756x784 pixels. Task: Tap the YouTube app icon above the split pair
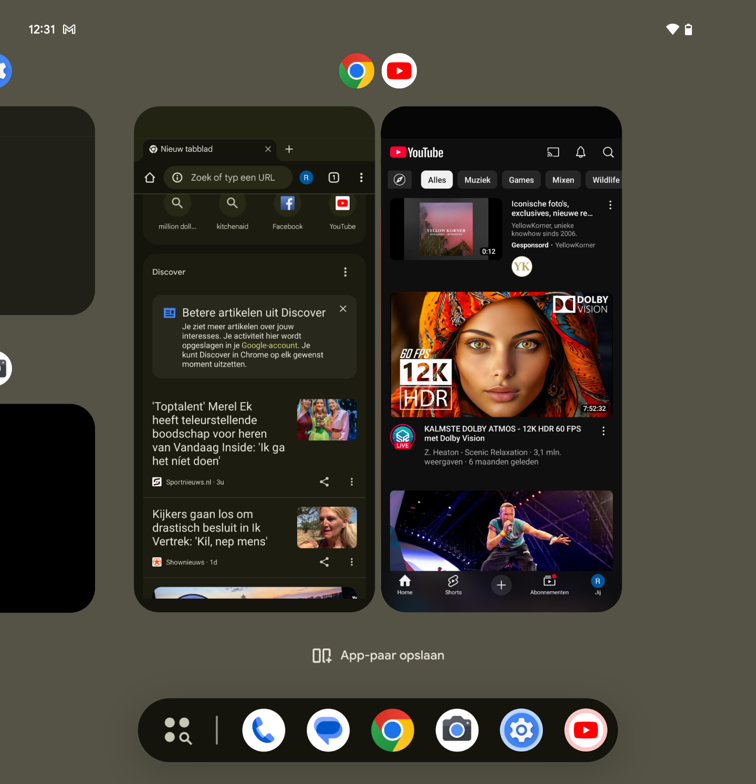click(399, 71)
